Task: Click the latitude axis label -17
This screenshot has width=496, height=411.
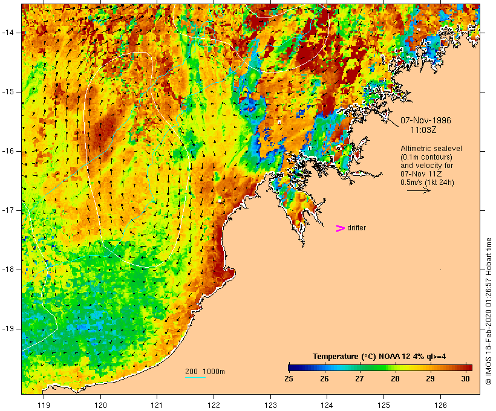Action: (8, 210)
